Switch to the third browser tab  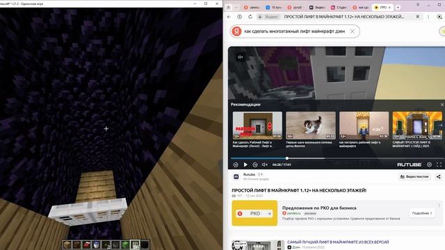point(295,8)
